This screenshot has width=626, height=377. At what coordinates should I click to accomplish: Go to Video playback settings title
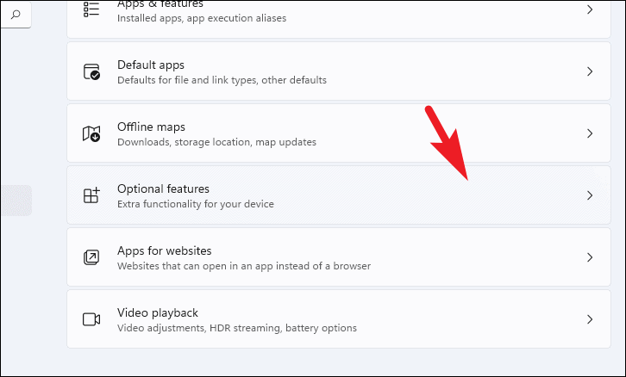coord(158,312)
